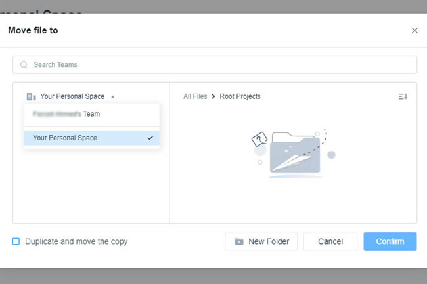Click the search magnifier icon
This screenshot has width=427, height=284.
(x=24, y=65)
